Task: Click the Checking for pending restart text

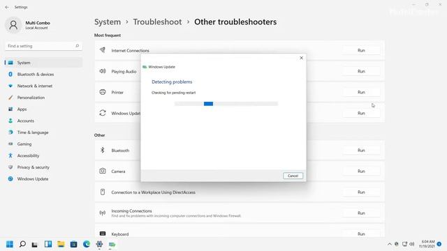Action: pos(174,93)
